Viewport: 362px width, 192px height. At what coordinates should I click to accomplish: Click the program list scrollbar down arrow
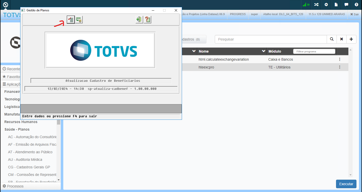350,175
